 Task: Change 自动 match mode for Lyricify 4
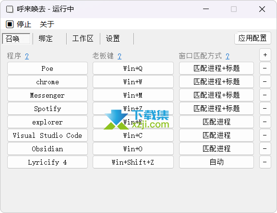[x=217, y=162]
